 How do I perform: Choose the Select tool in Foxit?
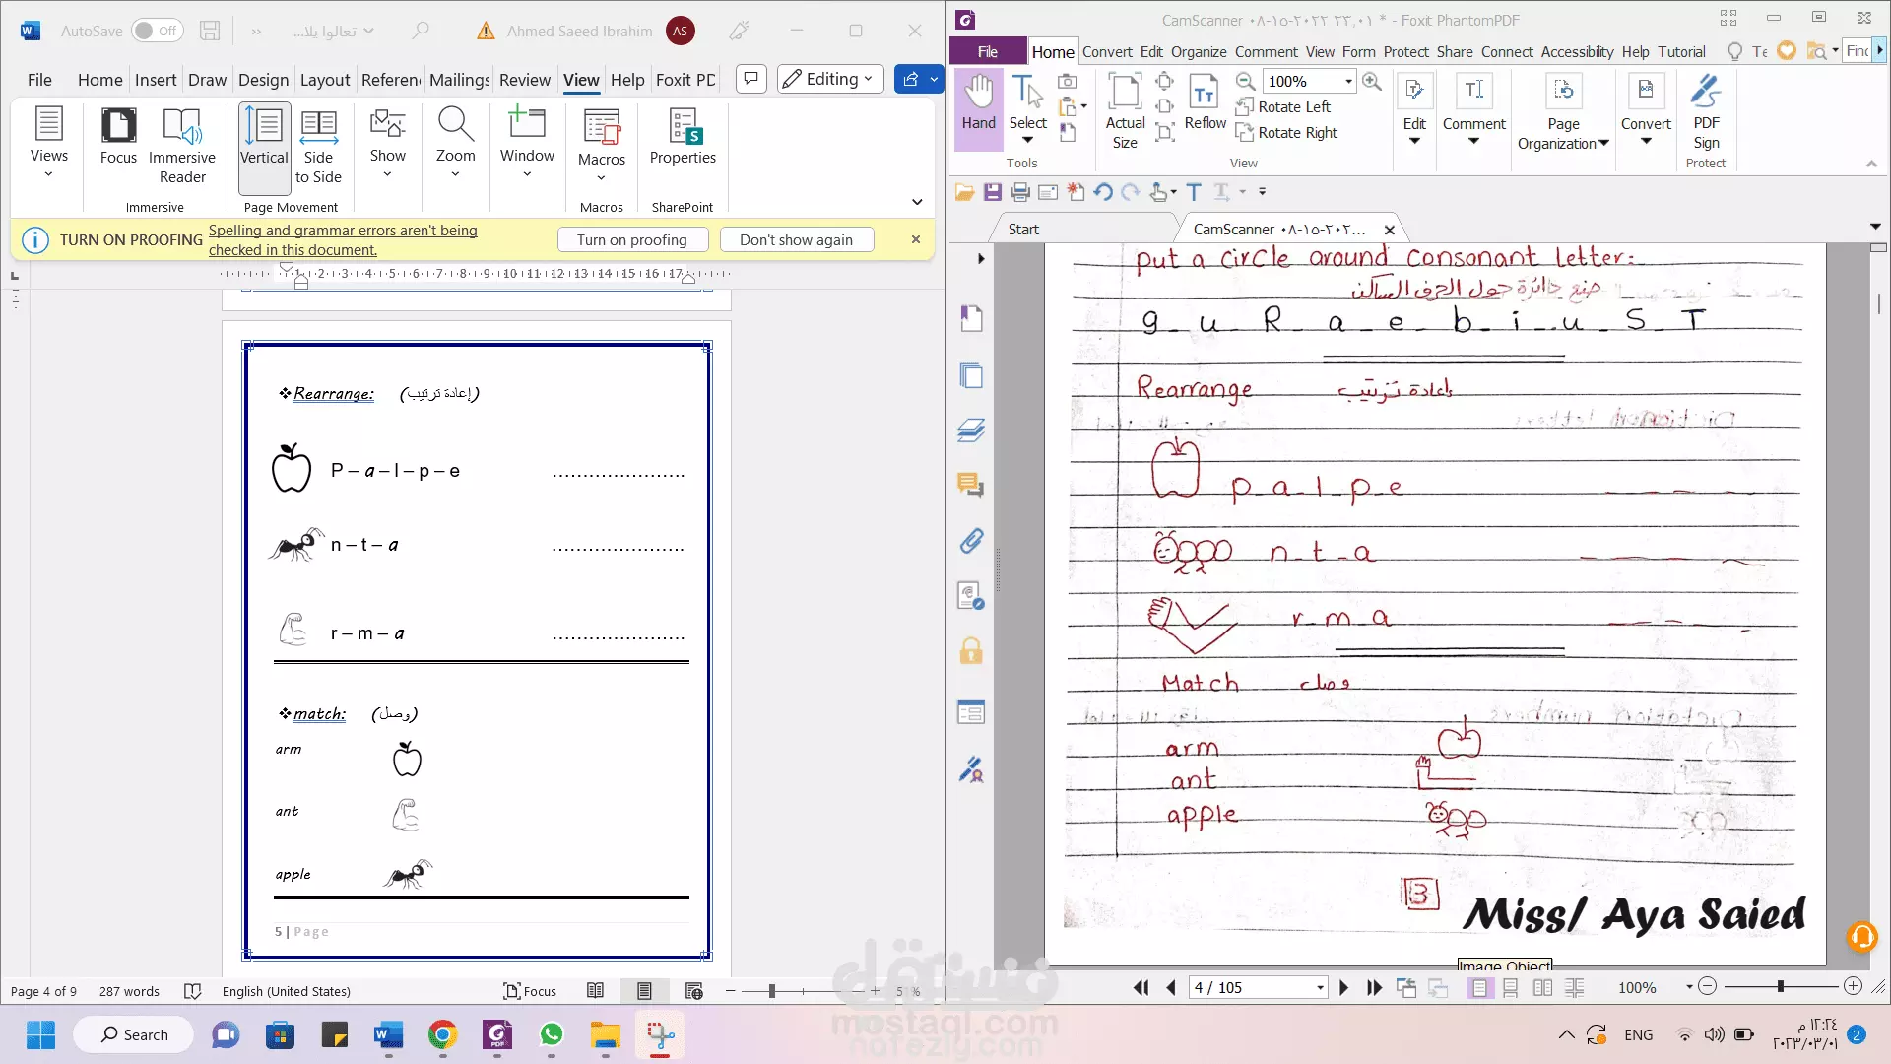point(1027,108)
